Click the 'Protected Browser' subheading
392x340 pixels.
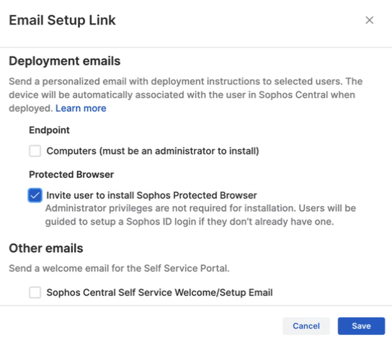tap(71, 174)
